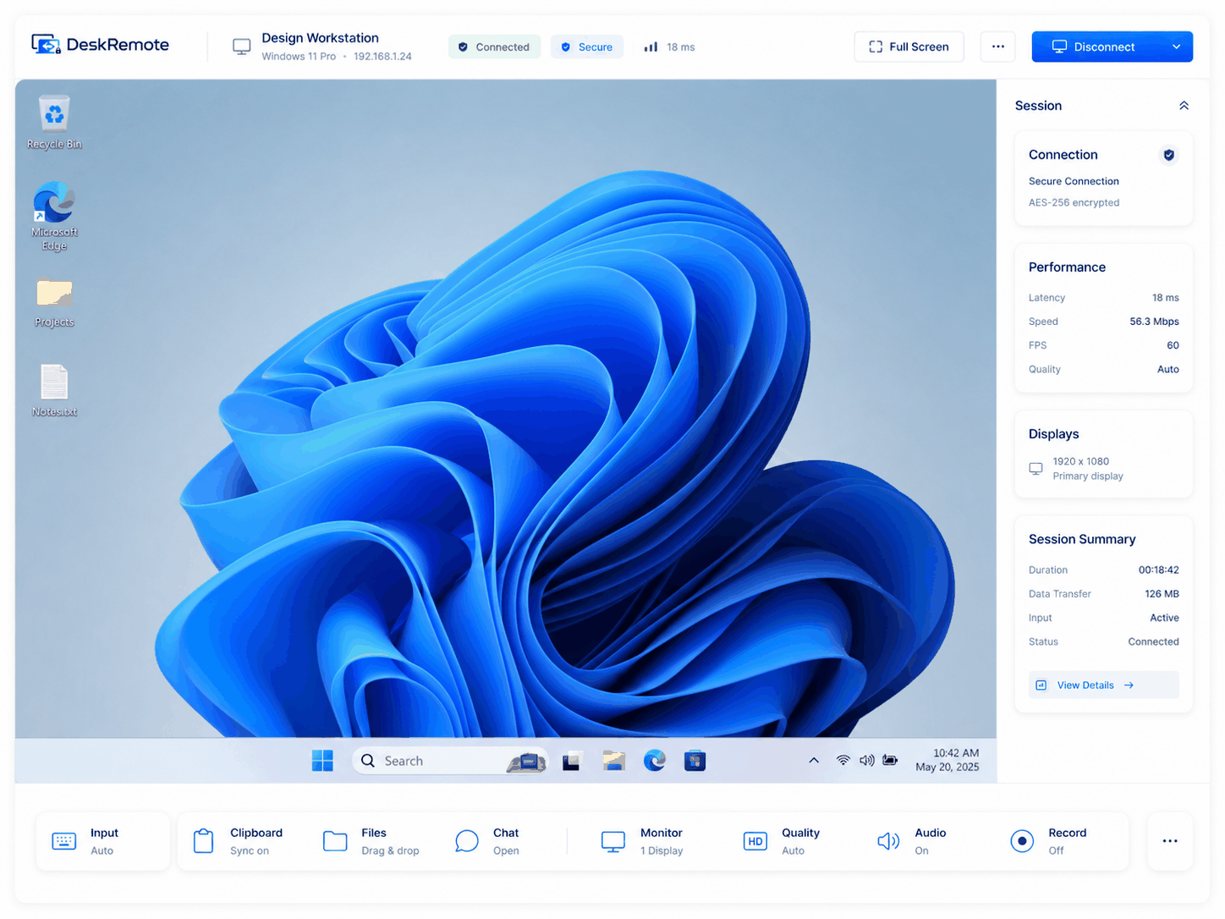
Task: Open more tools in bottom toolbar
Action: (x=1170, y=841)
